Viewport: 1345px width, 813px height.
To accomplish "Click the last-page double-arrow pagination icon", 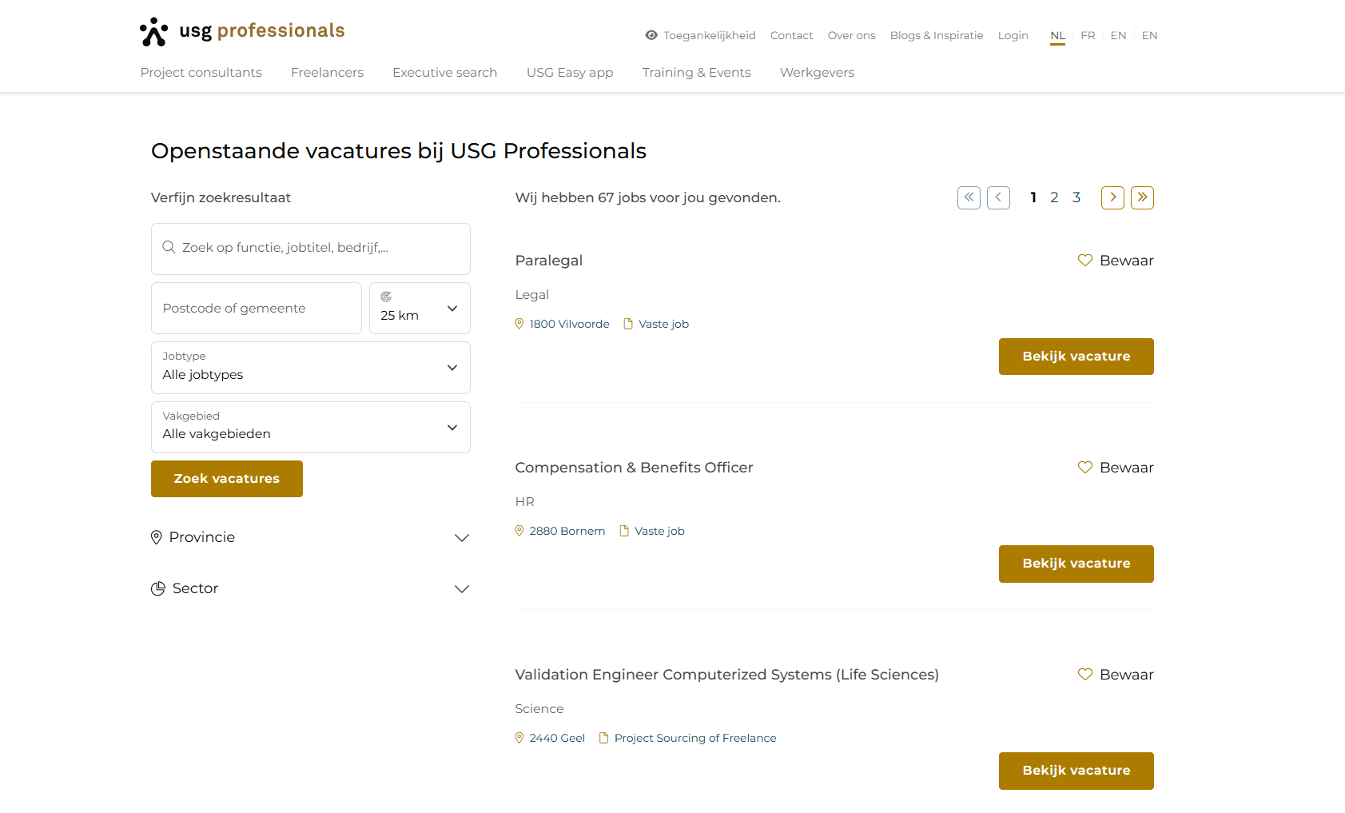I will tap(1142, 197).
